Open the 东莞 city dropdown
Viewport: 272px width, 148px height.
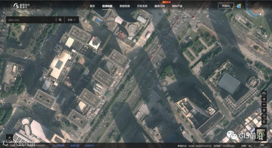click(x=72, y=20)
